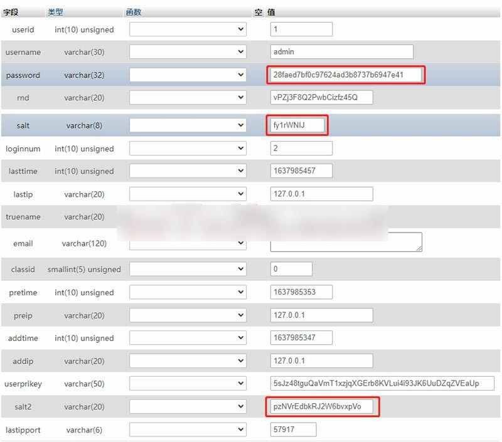Viewport: 502px width, 442px height.
Task: Select the lasttime timestamp input field
Action: click(301, 171)
